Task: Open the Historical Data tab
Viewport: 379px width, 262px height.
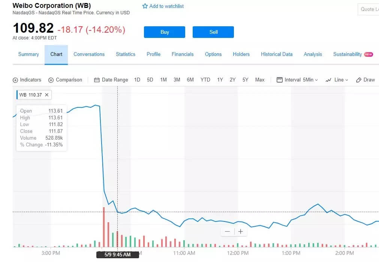Action: click(x=277, y=54)
